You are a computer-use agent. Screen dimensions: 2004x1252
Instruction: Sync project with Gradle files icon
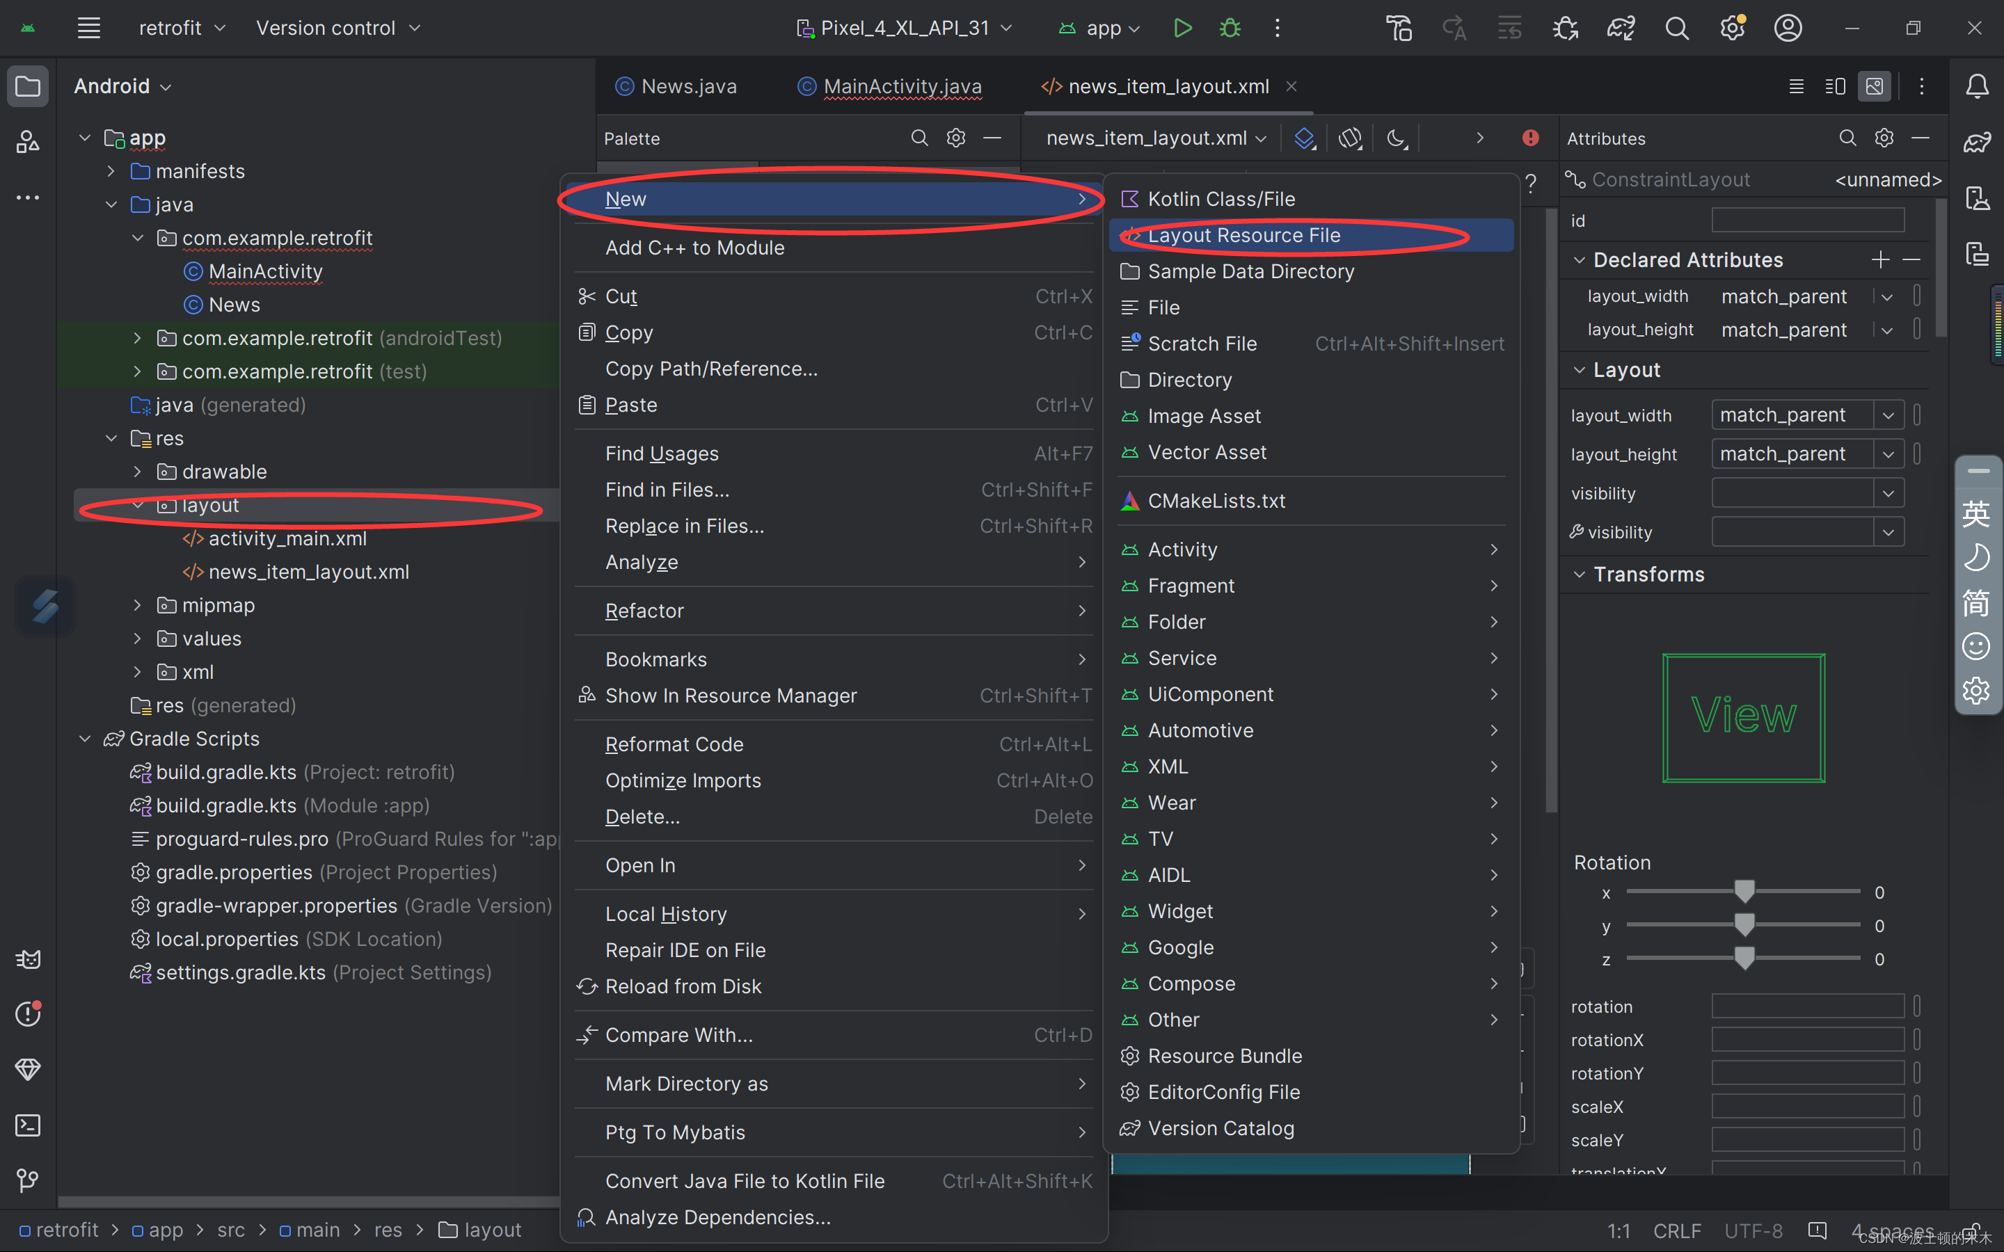(1621, 28)
